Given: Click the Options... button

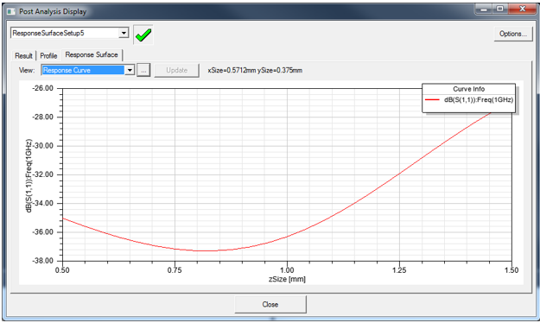Looking at the screenshot, I should 513,34.
